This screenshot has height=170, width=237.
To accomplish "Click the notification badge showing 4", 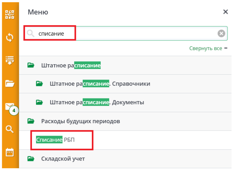I will pyautogui.click(x=14, y=110).
